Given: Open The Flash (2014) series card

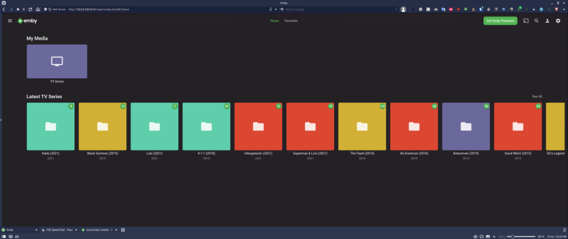Looking at the screenshot, I should tap(362, 127).
